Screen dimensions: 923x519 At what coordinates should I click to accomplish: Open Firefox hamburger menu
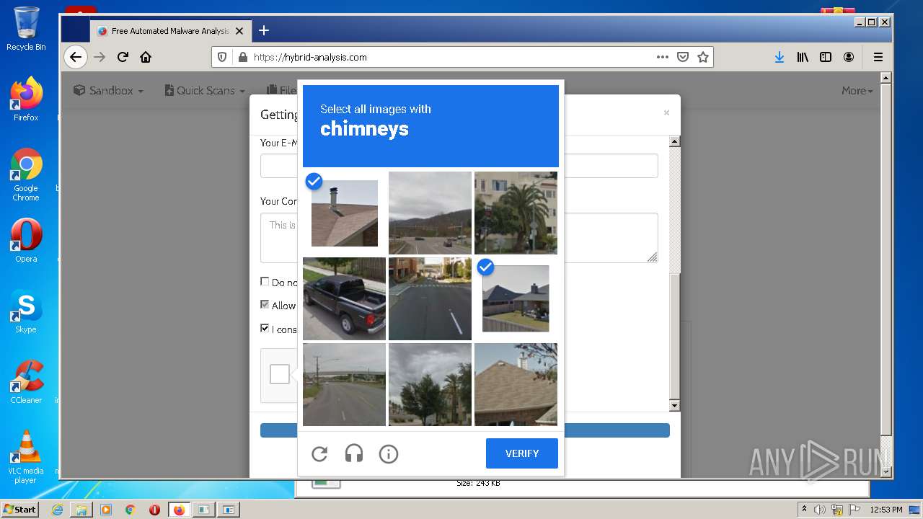point(878,57)
